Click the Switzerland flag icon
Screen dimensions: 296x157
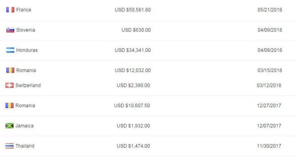[x=9, y=85]
